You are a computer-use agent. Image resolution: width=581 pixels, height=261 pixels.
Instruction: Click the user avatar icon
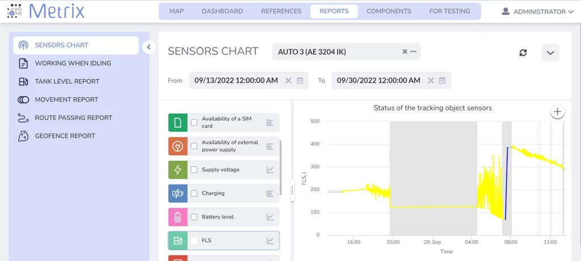point(506,11)
